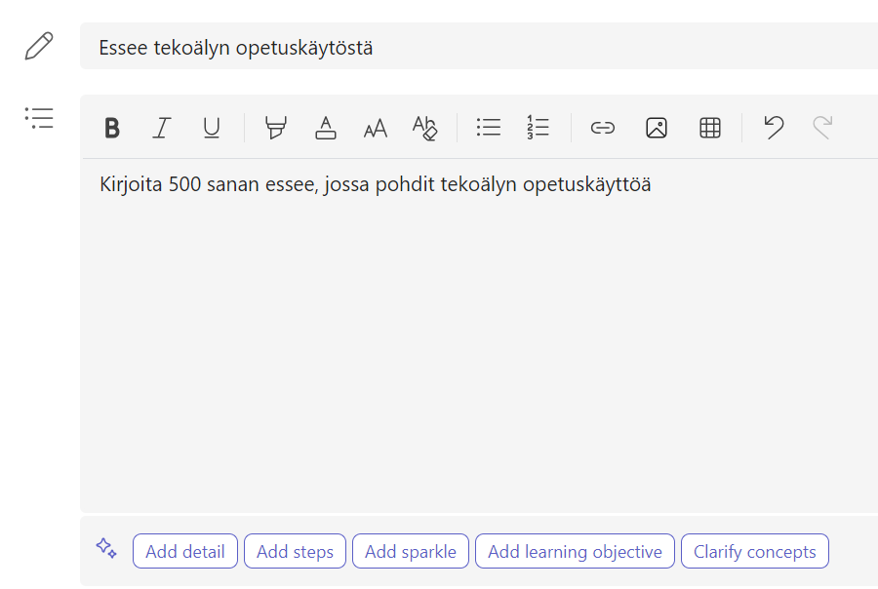Insert an image into instructions

pos(657,128)
